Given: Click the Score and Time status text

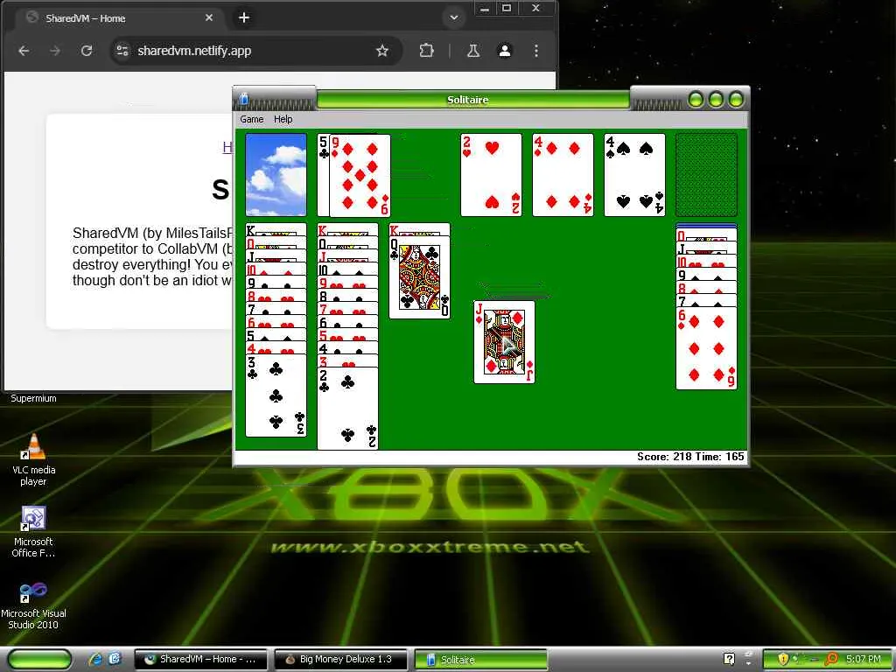Looking at the screenshot, I should [x=690, y=457].
